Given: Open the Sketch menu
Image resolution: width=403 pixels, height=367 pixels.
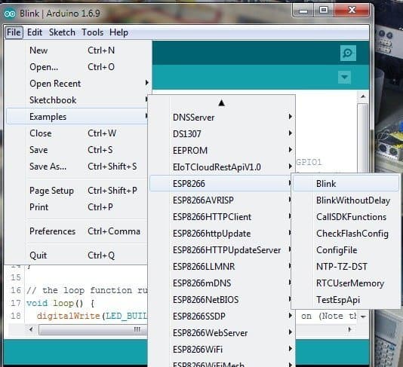Looking at the screenshot, I should click(x=62, y=32).
